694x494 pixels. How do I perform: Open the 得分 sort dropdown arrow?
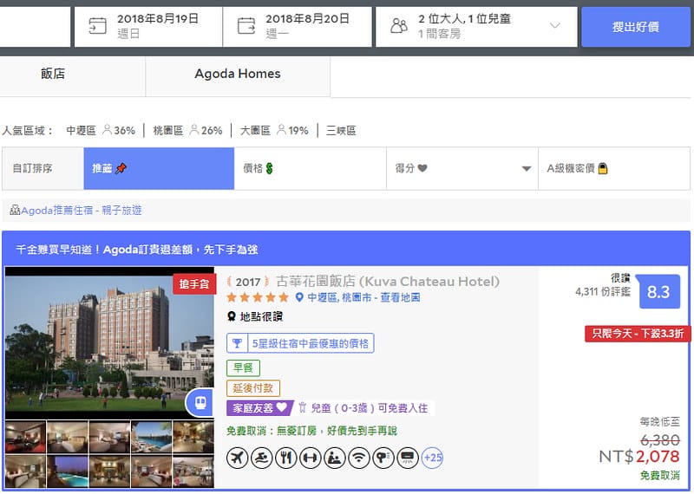pos(527,168)
